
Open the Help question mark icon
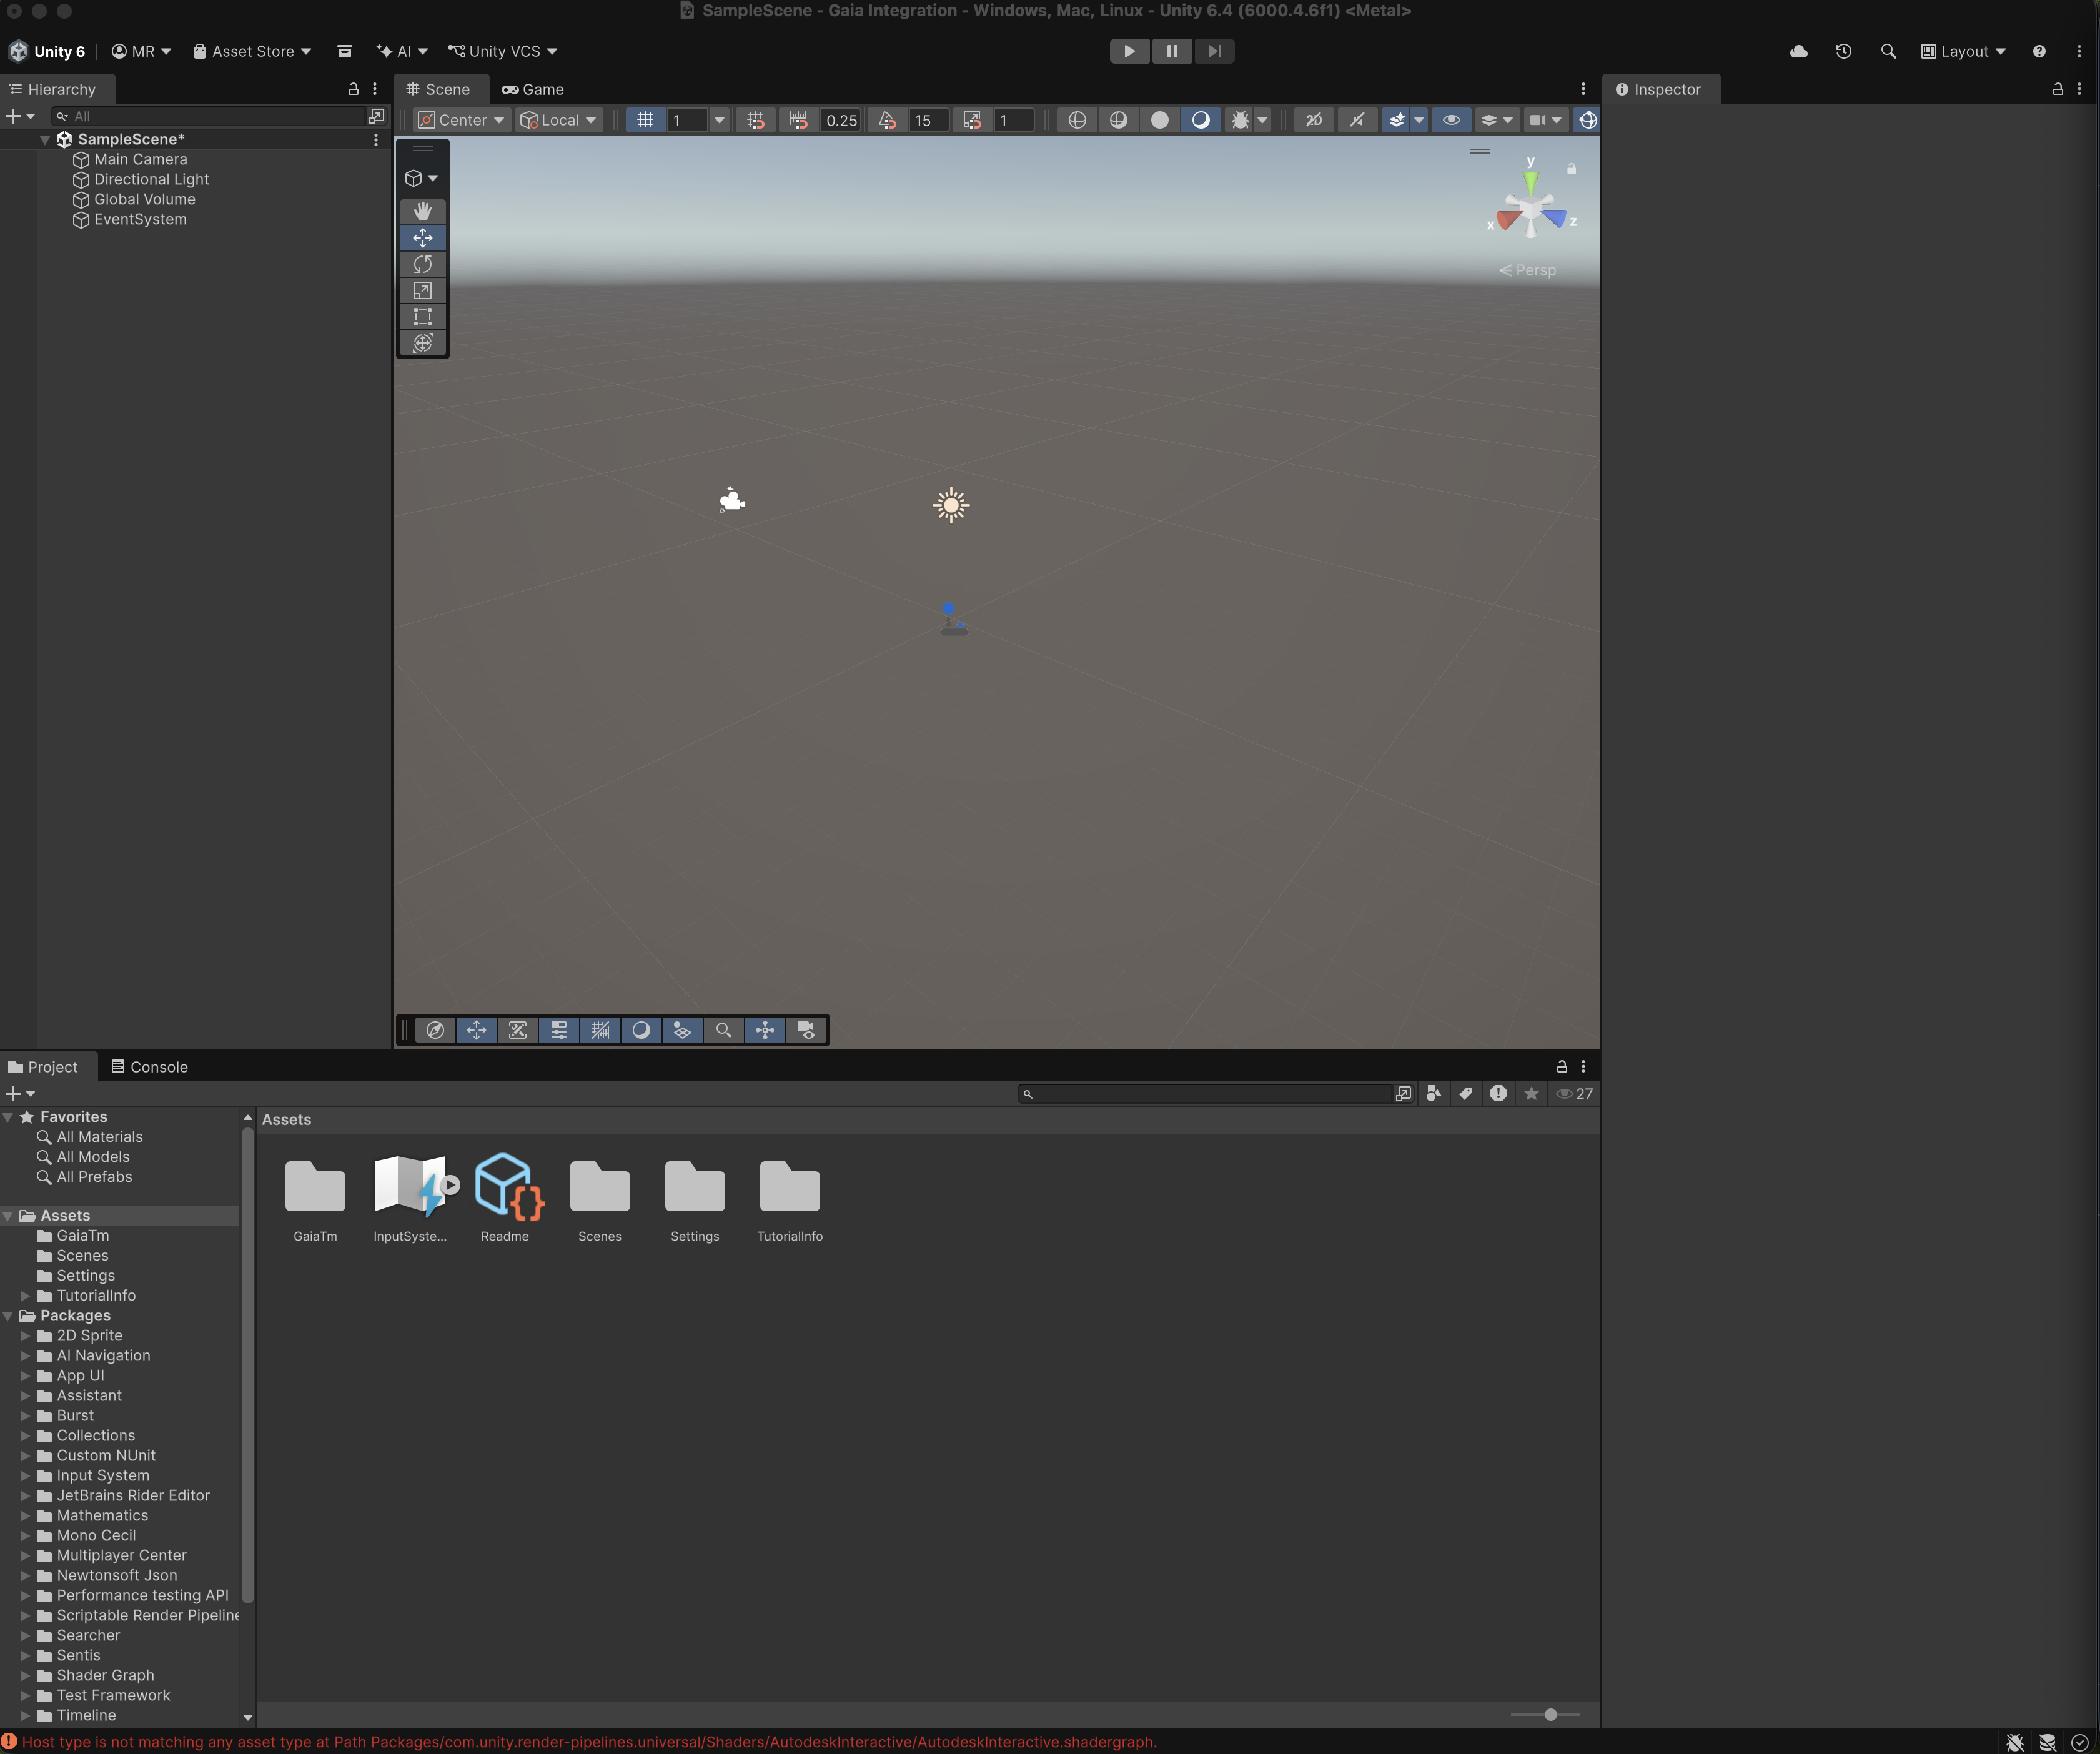[2039, 51]
